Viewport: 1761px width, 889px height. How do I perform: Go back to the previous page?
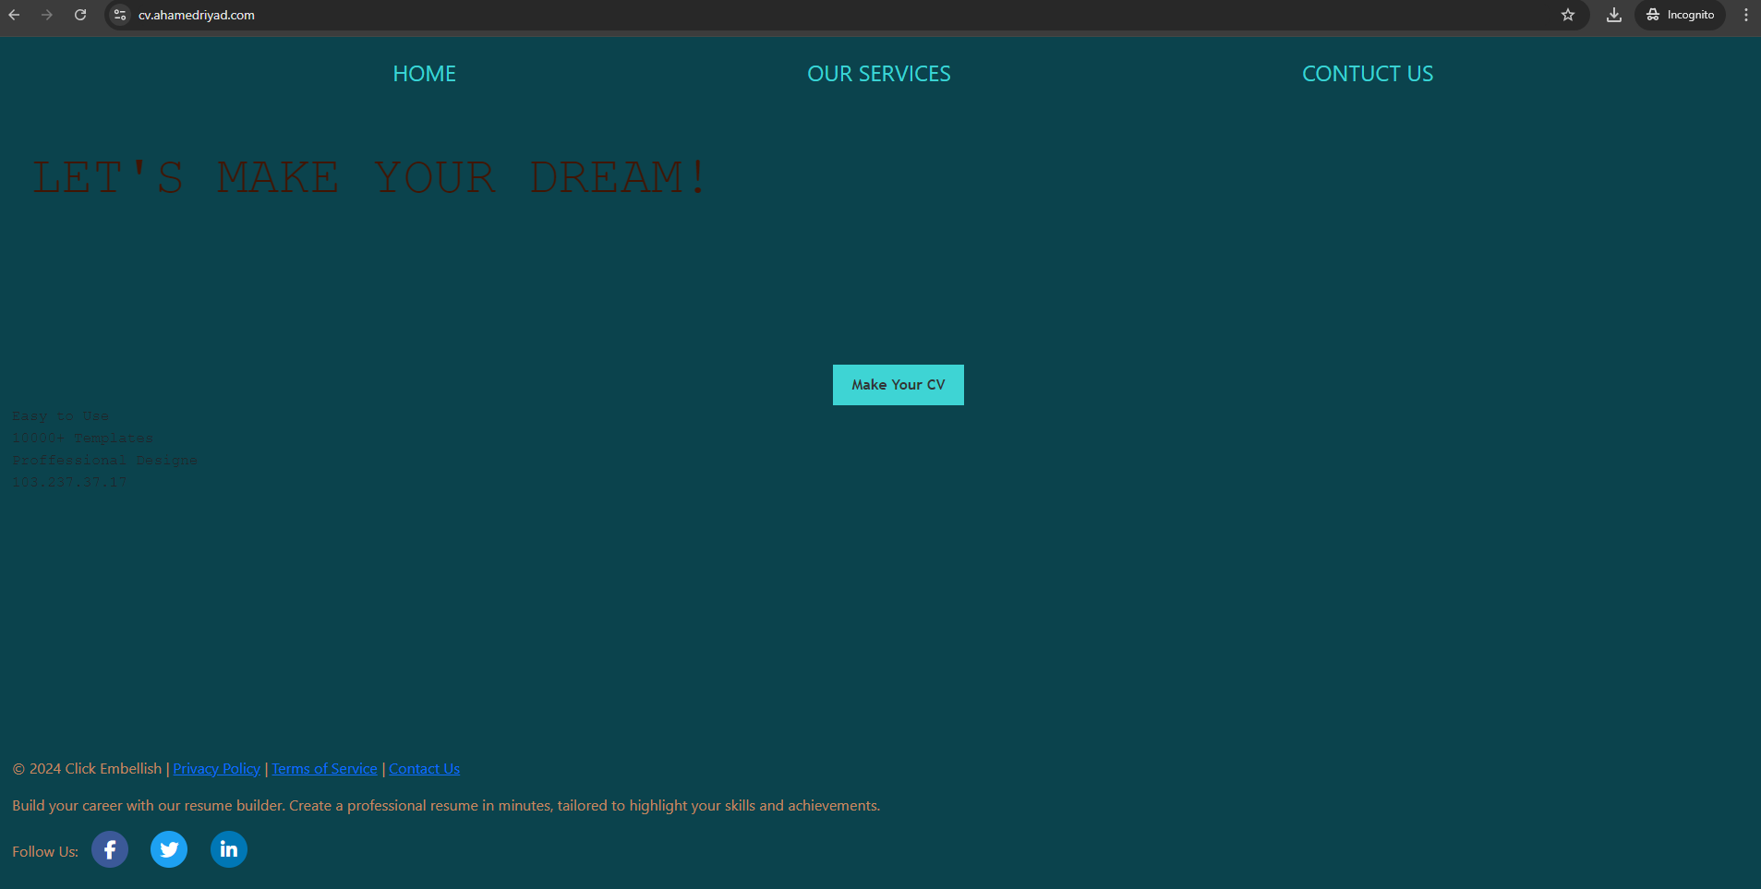(15, 15)
